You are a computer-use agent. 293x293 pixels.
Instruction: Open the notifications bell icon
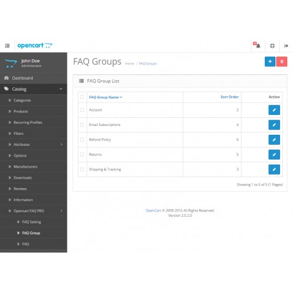point(258,46)
